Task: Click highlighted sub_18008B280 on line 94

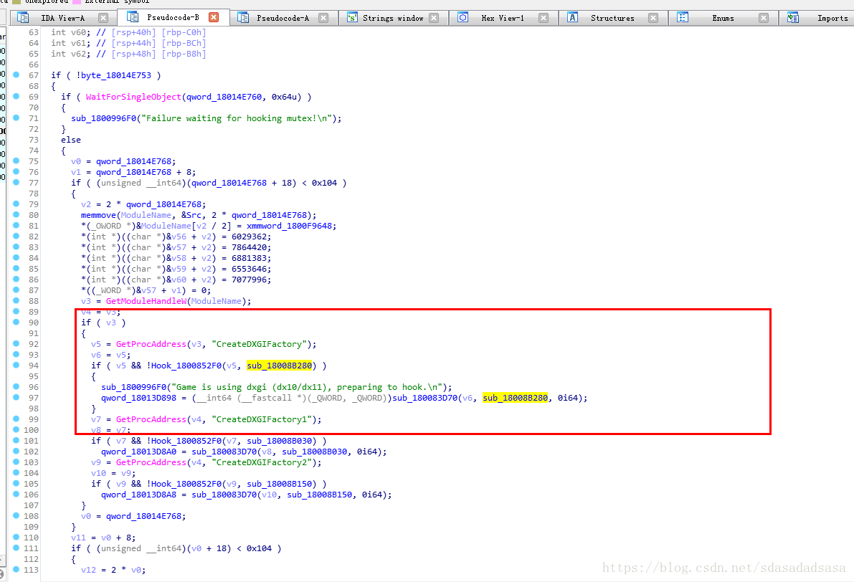Action: pos(280,366)
